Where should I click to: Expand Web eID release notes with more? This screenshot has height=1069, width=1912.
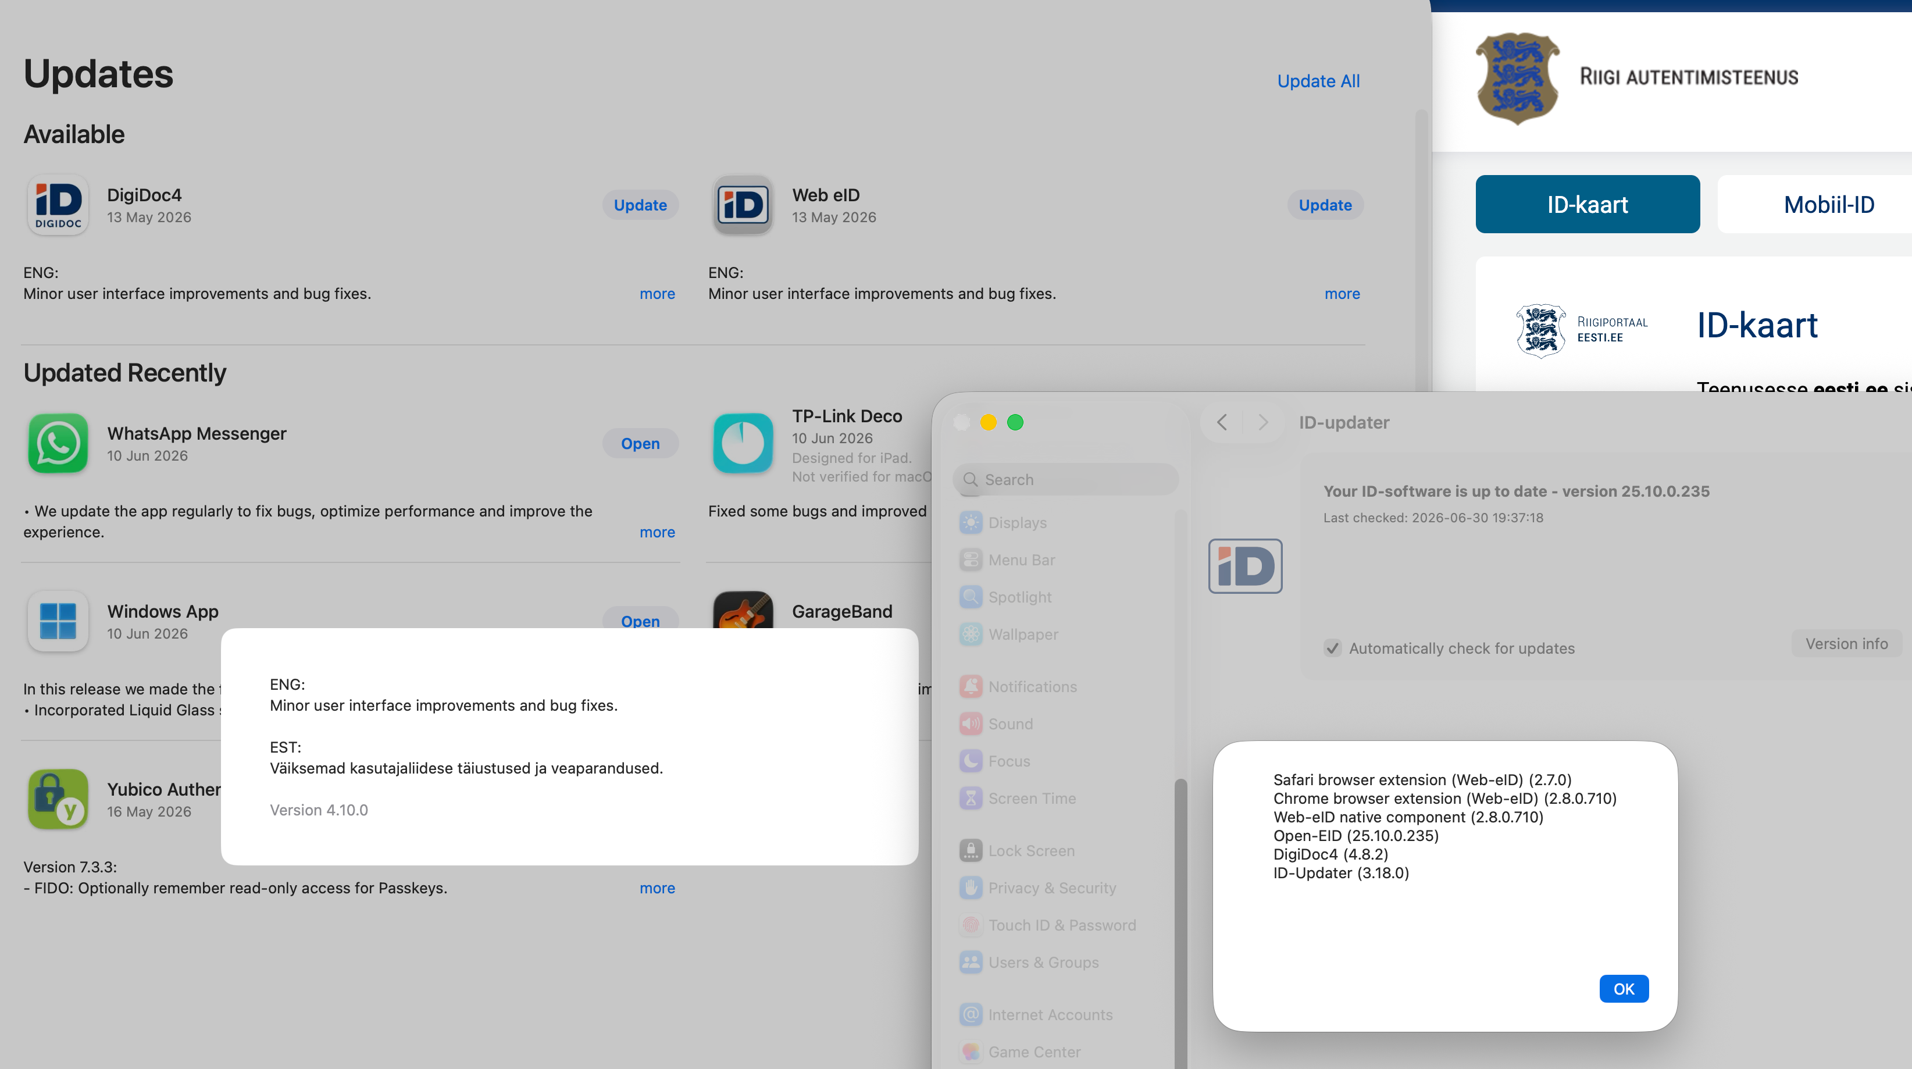click(x=1342, y=294)
